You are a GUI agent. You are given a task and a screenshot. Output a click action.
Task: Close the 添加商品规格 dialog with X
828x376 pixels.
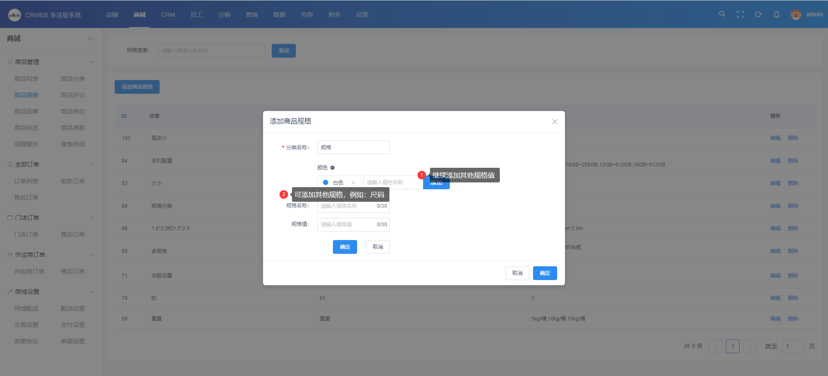pos(555,122)
